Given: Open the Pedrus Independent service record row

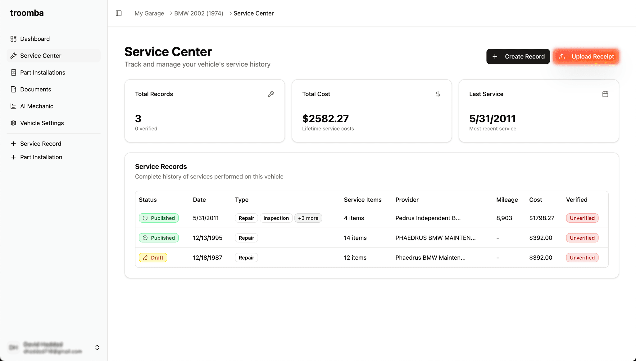Looking at the screenshot, I should 428,218.
